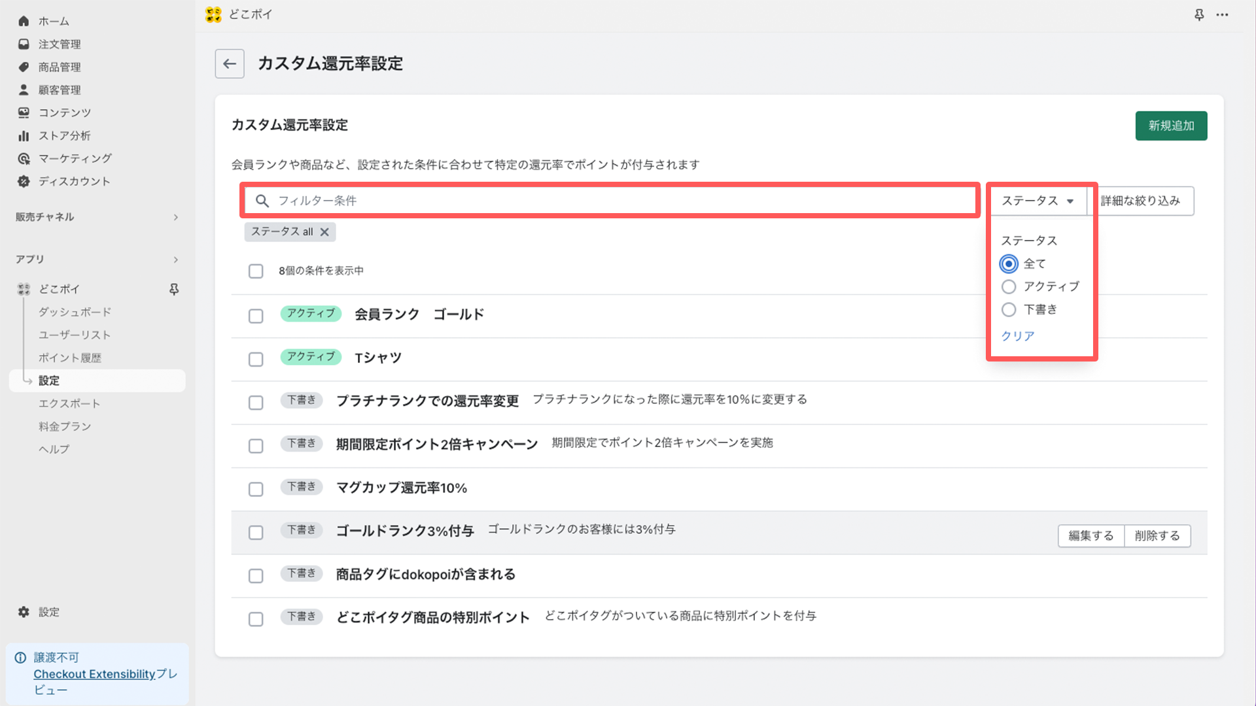Click the marketing target icon

click(x=24, y=158)
